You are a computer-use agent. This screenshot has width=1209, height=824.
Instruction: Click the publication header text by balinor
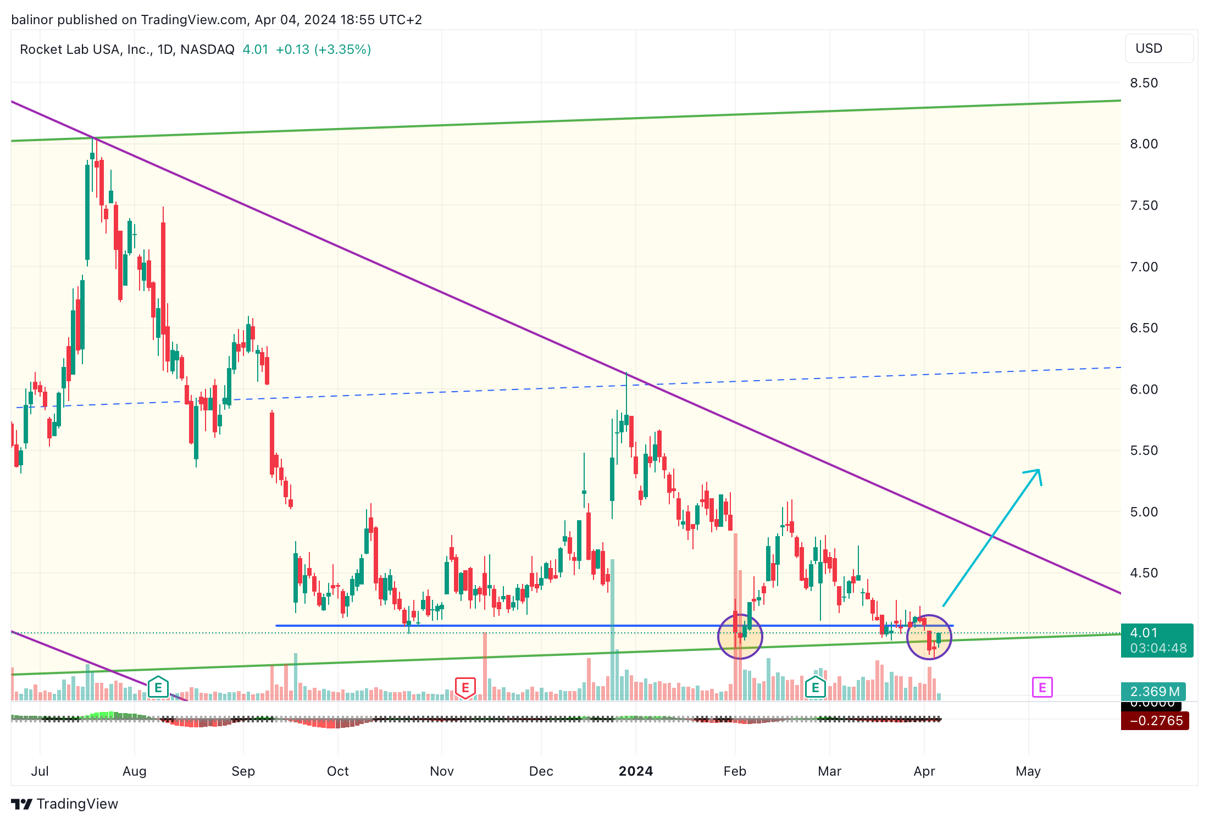(x=217, y=20)
